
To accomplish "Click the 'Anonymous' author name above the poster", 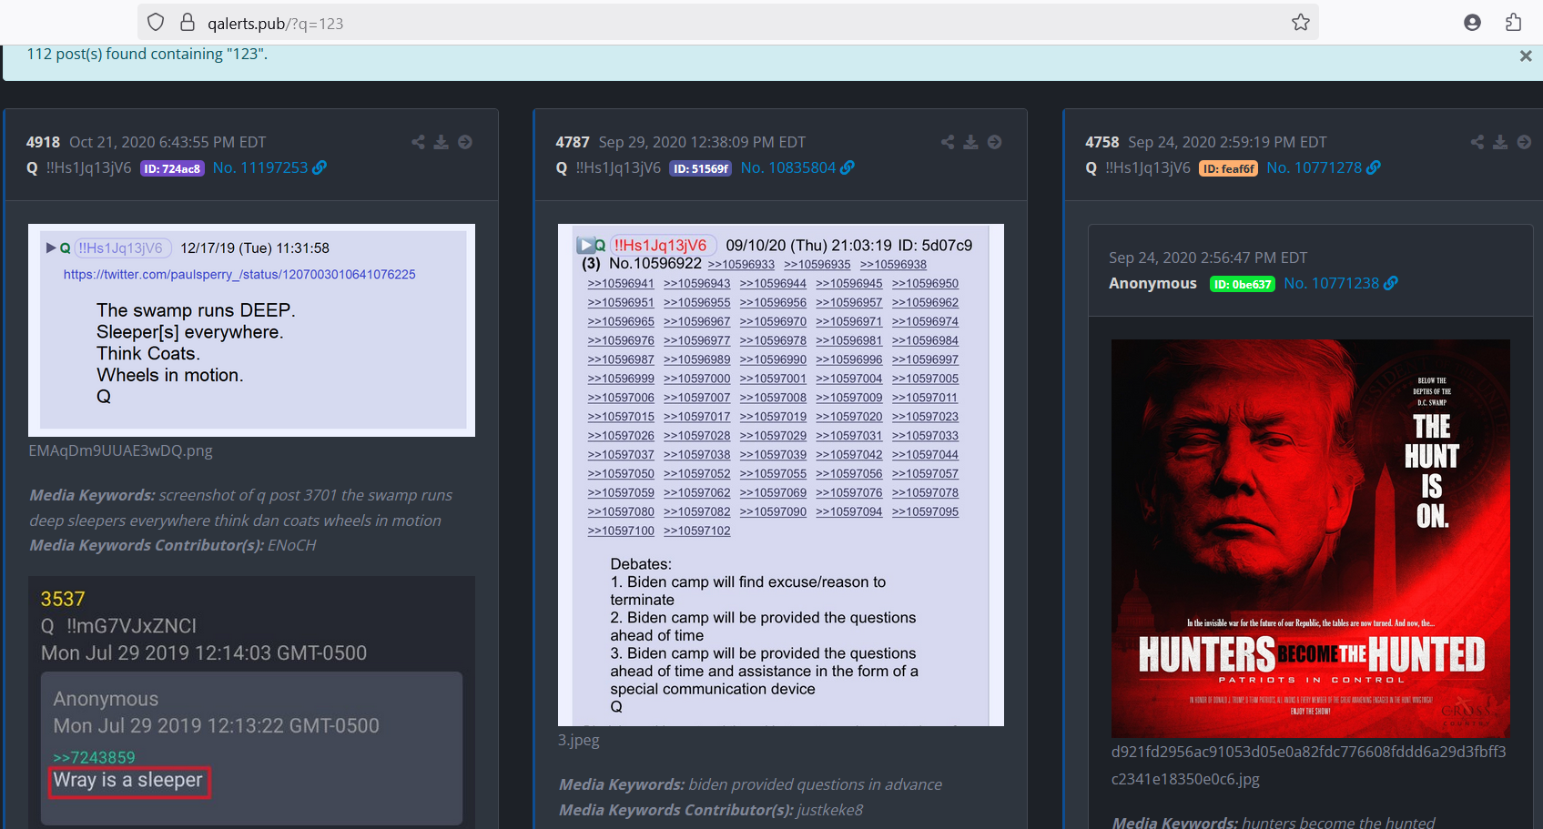I will 1152,283.
